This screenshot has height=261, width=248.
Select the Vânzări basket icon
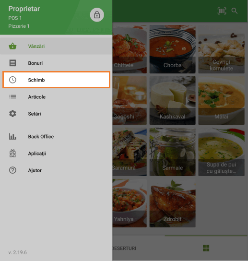coord(12,46)
